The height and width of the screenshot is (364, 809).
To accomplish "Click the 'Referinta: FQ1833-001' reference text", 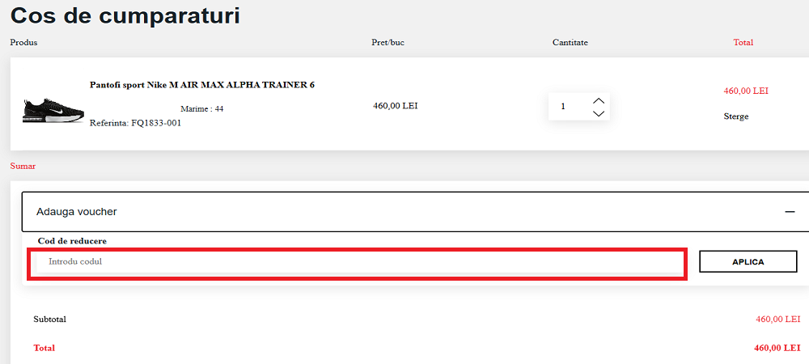I will pyautogui.click(x=135, y=123).
